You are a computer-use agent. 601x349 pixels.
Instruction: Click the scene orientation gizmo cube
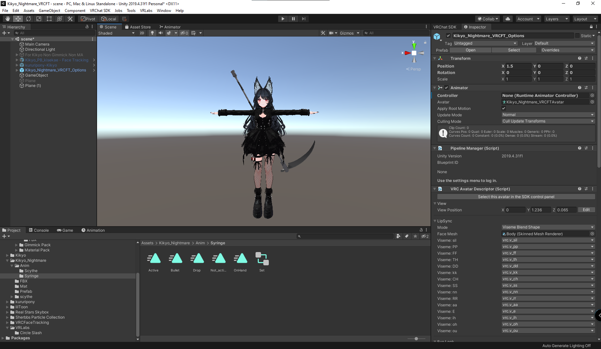pyautogui.click(x=414, y=53)
